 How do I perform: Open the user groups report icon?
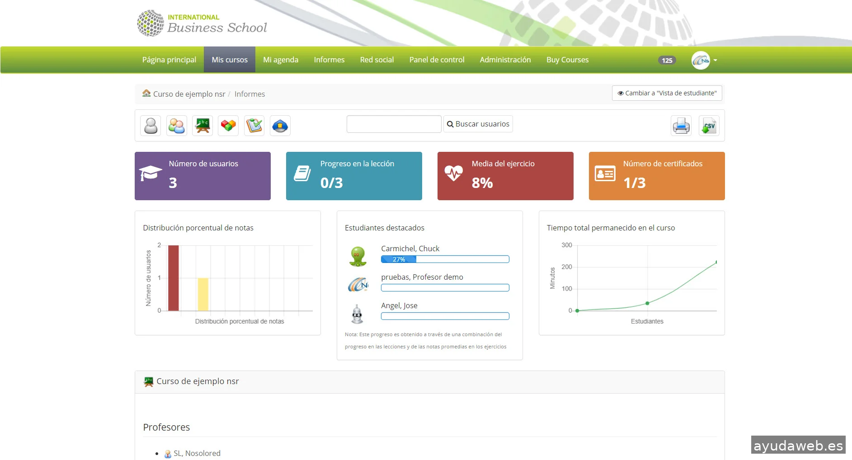[x=176, y=126]
